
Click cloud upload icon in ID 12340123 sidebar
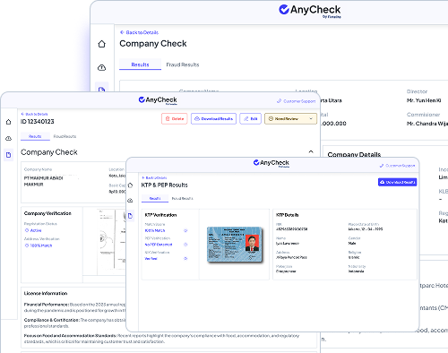(8, 138)
